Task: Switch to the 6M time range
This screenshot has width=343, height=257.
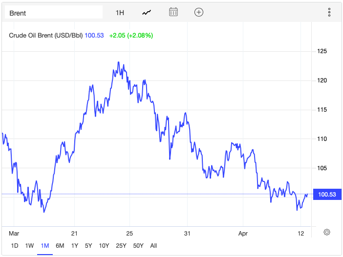Action: click(60, 245)
